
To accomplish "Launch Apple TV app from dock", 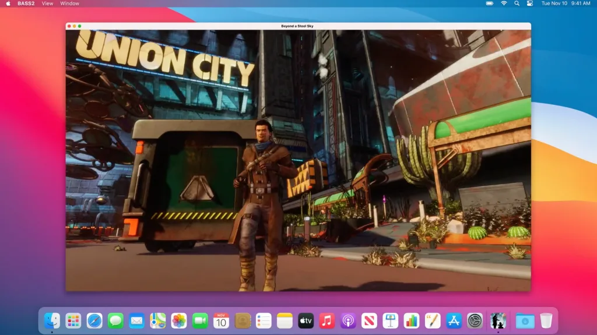I will coord(305,320).
